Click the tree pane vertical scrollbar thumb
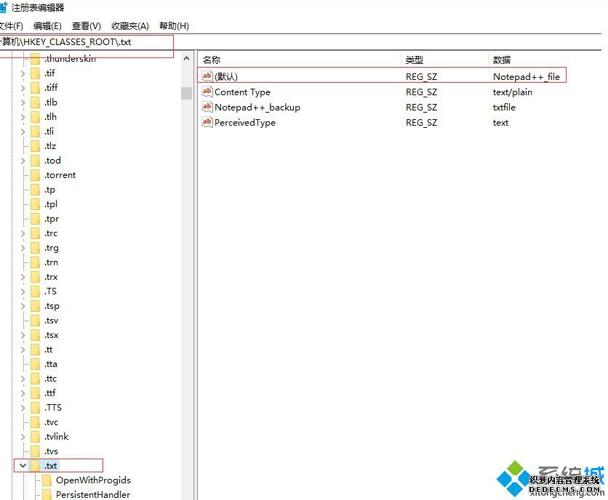The image size is (608, 500). point(186,93)
